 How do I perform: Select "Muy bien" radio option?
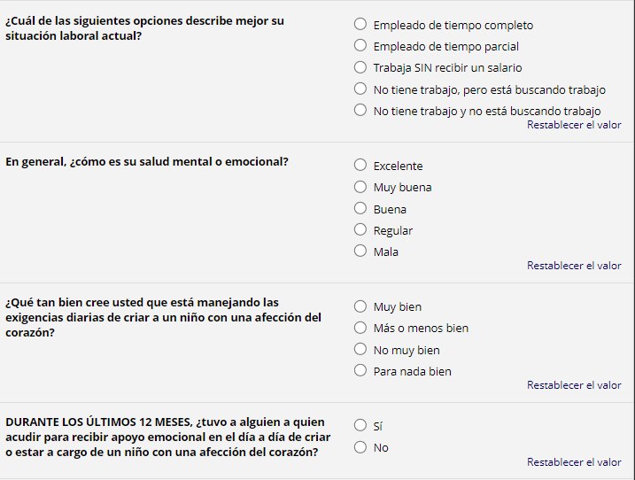point(360,306)
